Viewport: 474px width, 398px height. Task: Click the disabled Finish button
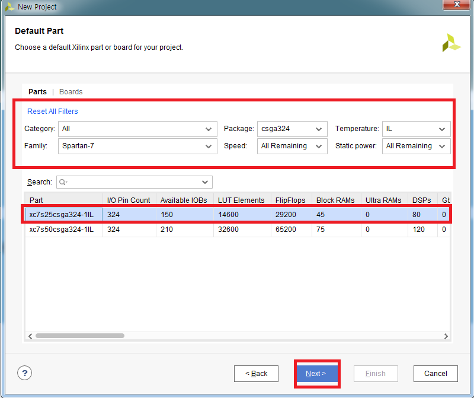pos(376,374)
